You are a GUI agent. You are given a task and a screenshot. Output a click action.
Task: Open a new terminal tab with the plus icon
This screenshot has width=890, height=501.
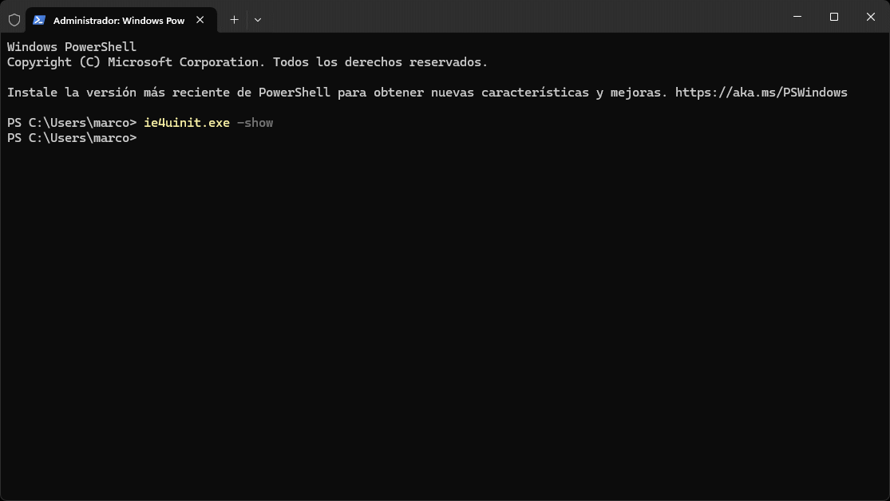pyautogui.click(x=234, y=19)
